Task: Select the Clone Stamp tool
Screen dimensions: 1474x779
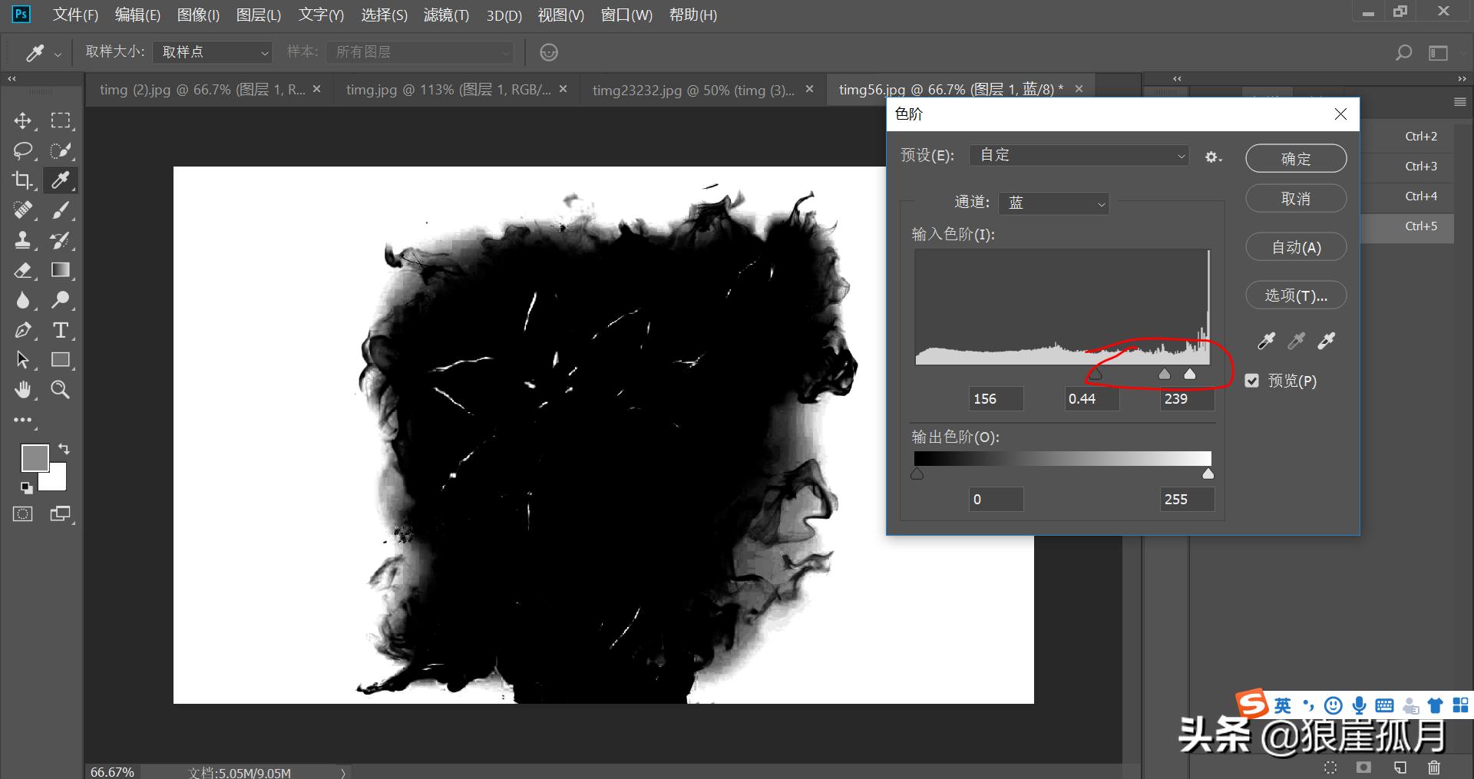Action: click(x=22, y=239)
